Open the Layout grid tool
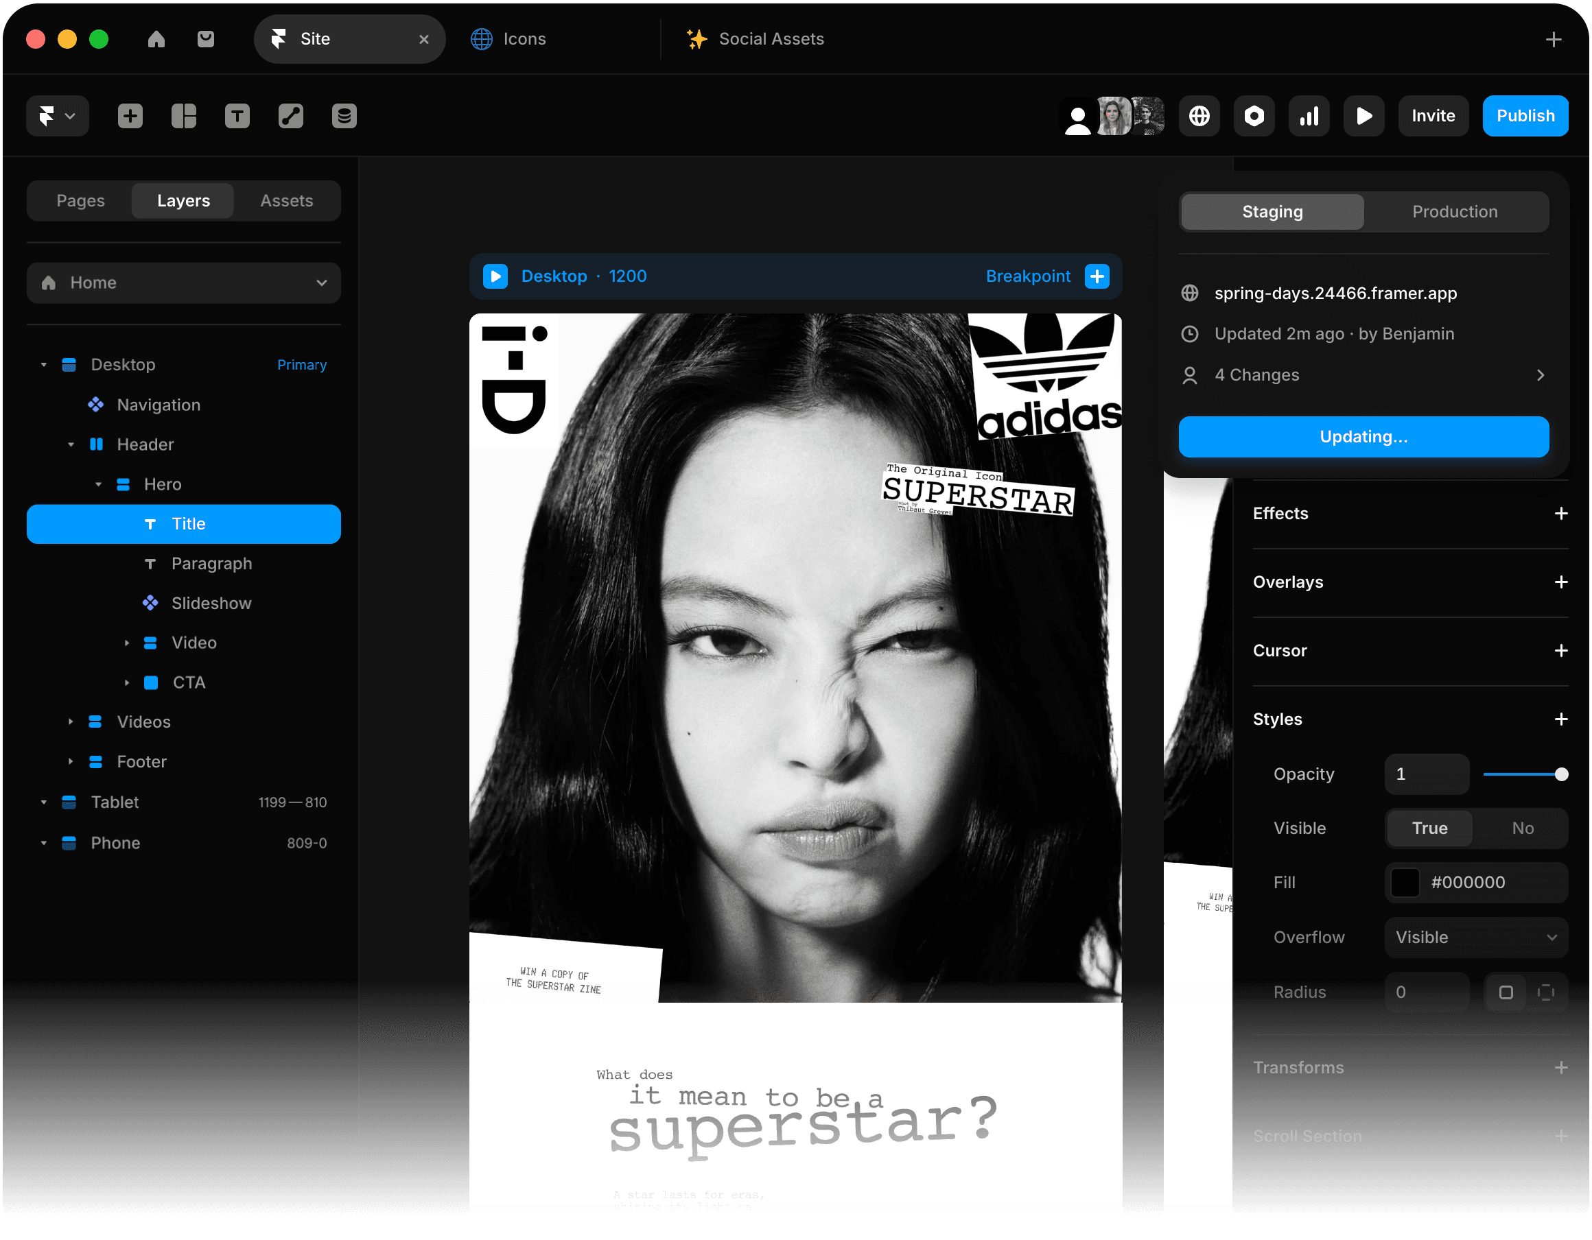1592x1240 pixels. pos(184,116)
